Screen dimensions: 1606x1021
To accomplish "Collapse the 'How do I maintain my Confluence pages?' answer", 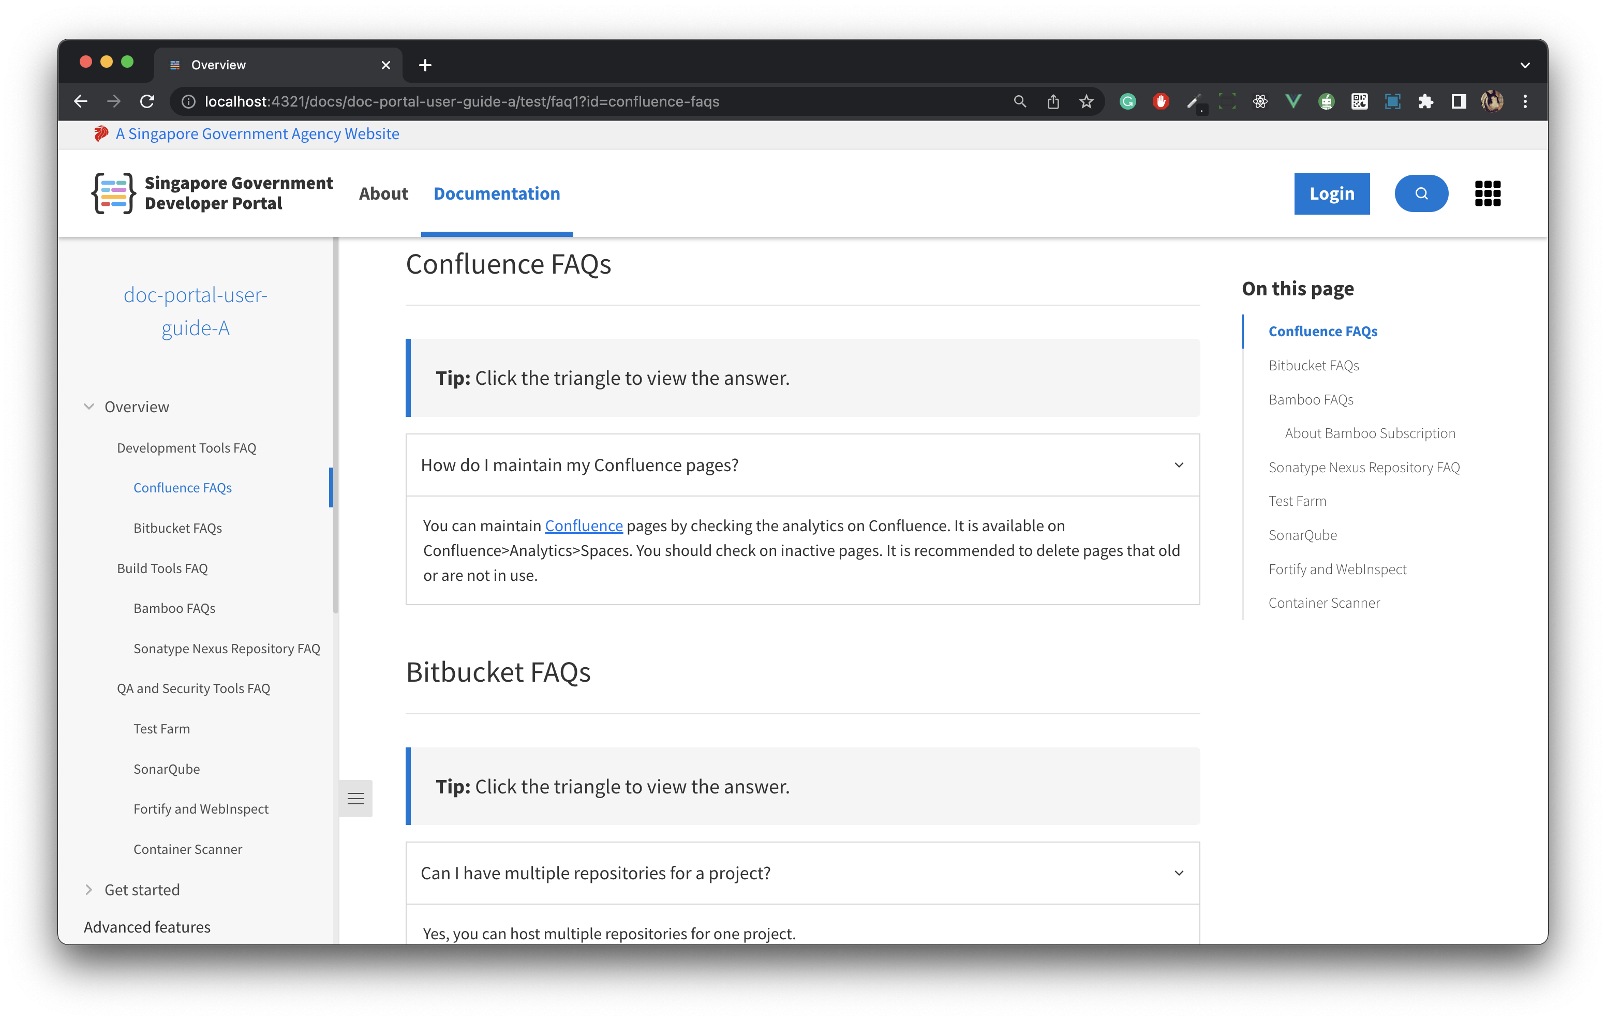I will [x=1179, y=465].
